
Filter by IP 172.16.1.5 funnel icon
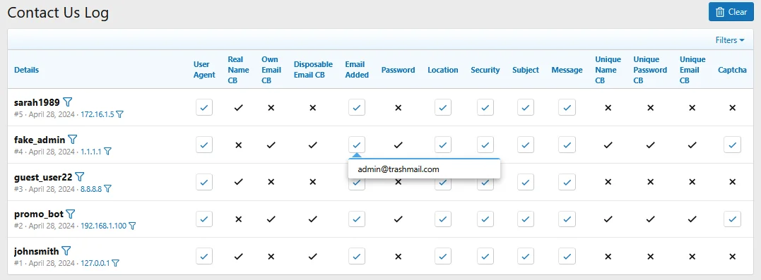120,114
